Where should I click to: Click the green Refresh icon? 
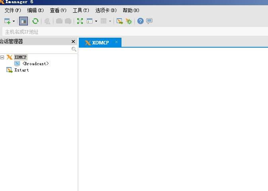[35, 21]
